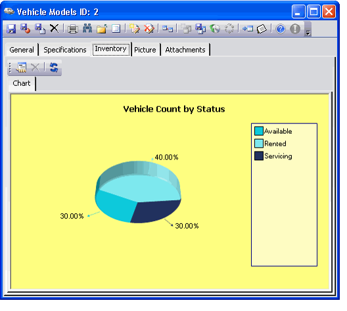The width and height of the screenshot is (347, 311).
Task: Click the save with grid icon
Action: point(200,29)
